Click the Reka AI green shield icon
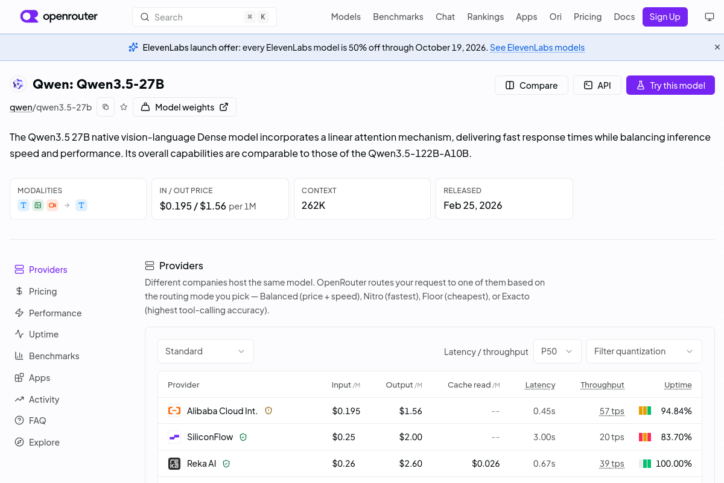Viewport: 724px width, 483px height. 226,464
